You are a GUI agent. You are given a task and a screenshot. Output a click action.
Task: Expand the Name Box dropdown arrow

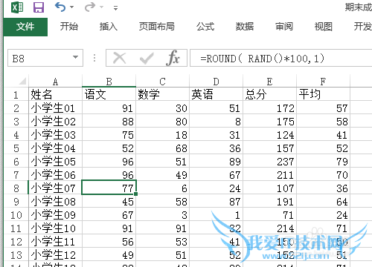pos(75,58)
